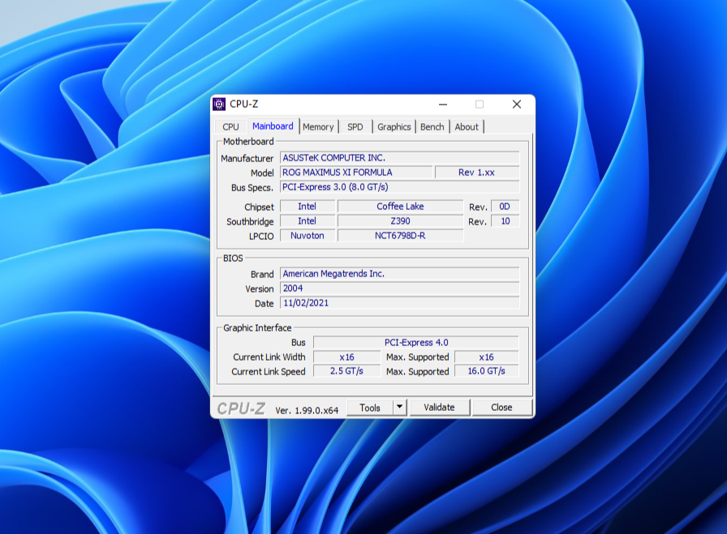This screenshot has height=534, width=727.
Task: Click the Nuvoton LPCIO vendor field
Action: (x=308, y=235)
